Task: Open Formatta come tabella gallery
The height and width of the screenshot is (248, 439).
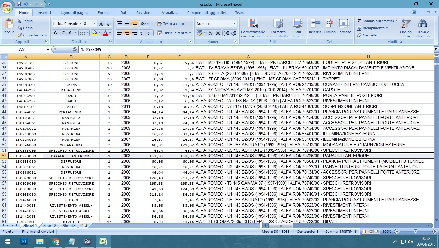Action: [278, 28]
